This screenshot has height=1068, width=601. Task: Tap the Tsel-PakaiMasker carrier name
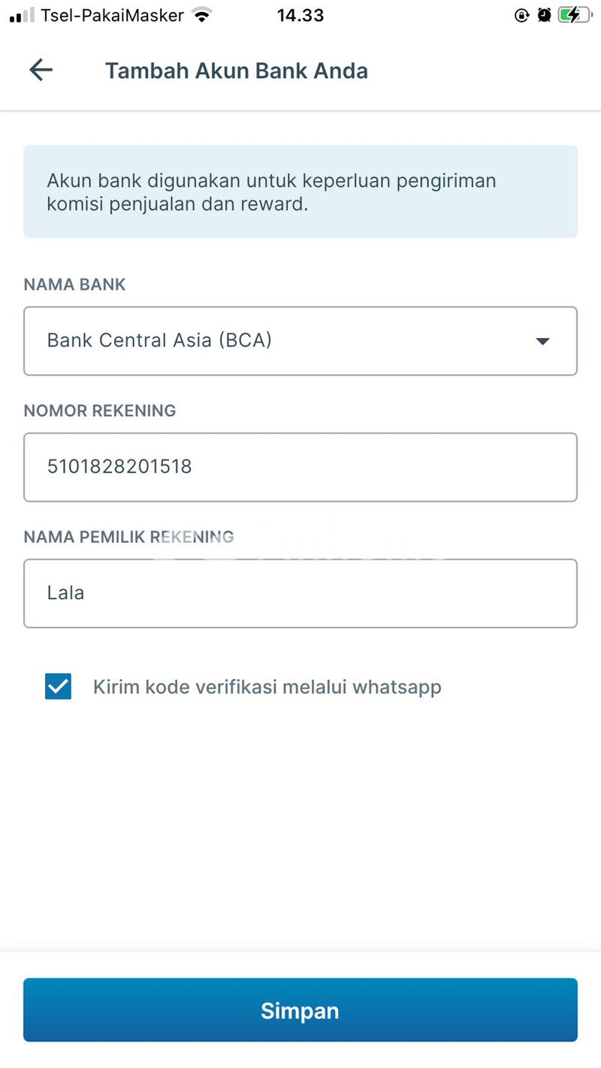(112, 15)
